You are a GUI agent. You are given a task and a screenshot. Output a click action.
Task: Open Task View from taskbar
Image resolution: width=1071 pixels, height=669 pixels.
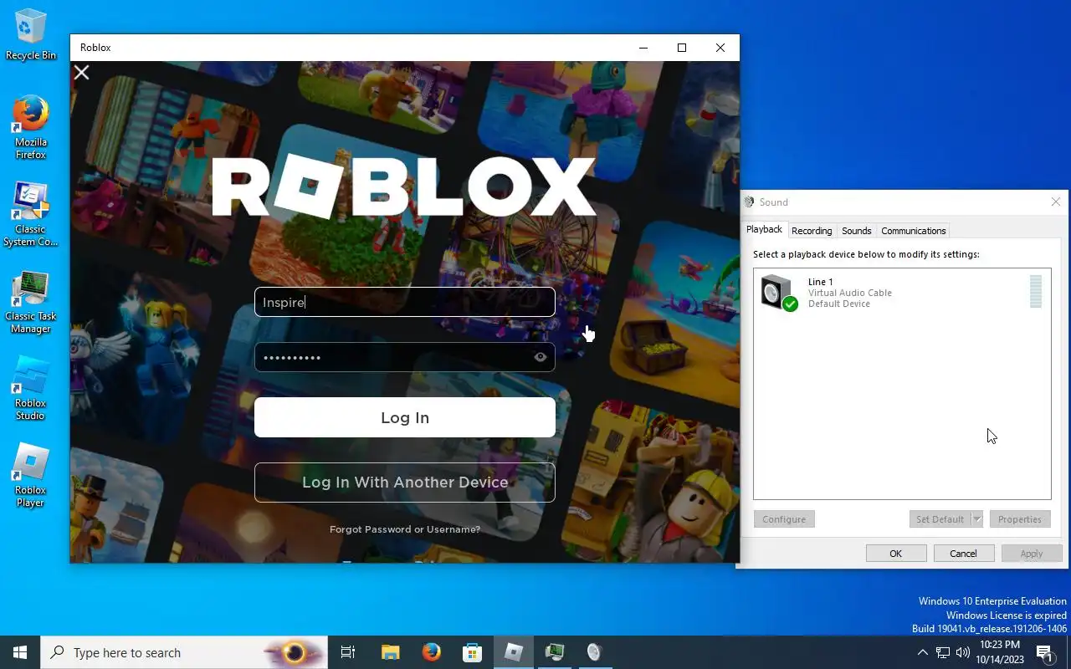348,652
